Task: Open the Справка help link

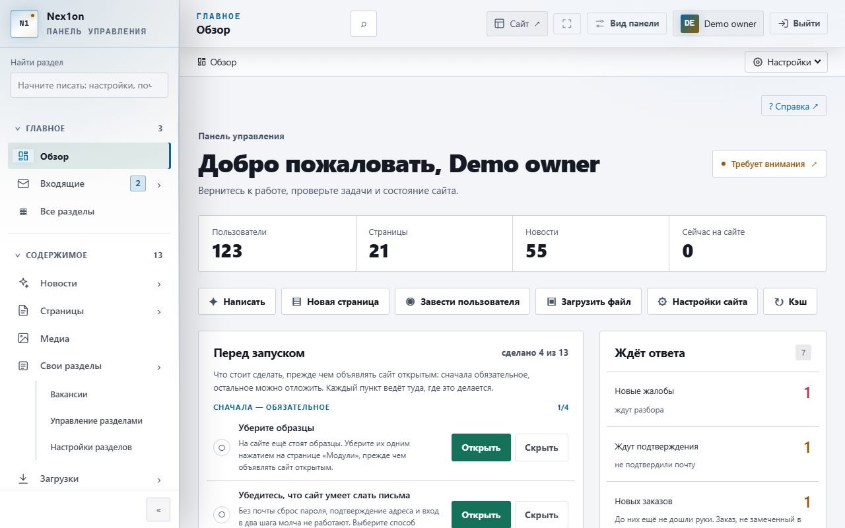Action: (x=794, y=106)
